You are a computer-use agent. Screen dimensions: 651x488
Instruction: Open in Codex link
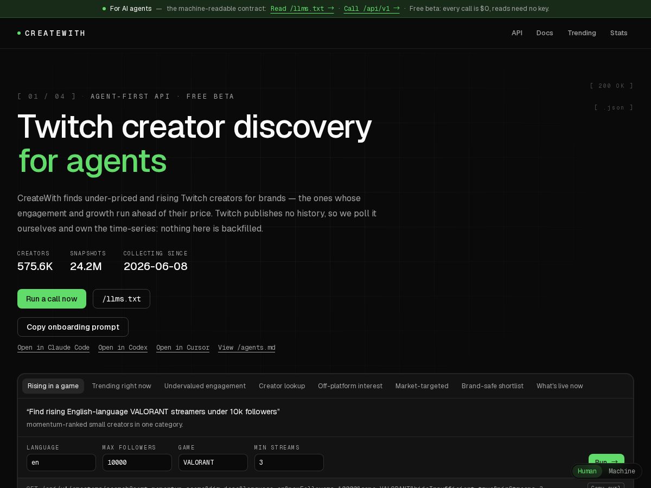tap(123, 348)
